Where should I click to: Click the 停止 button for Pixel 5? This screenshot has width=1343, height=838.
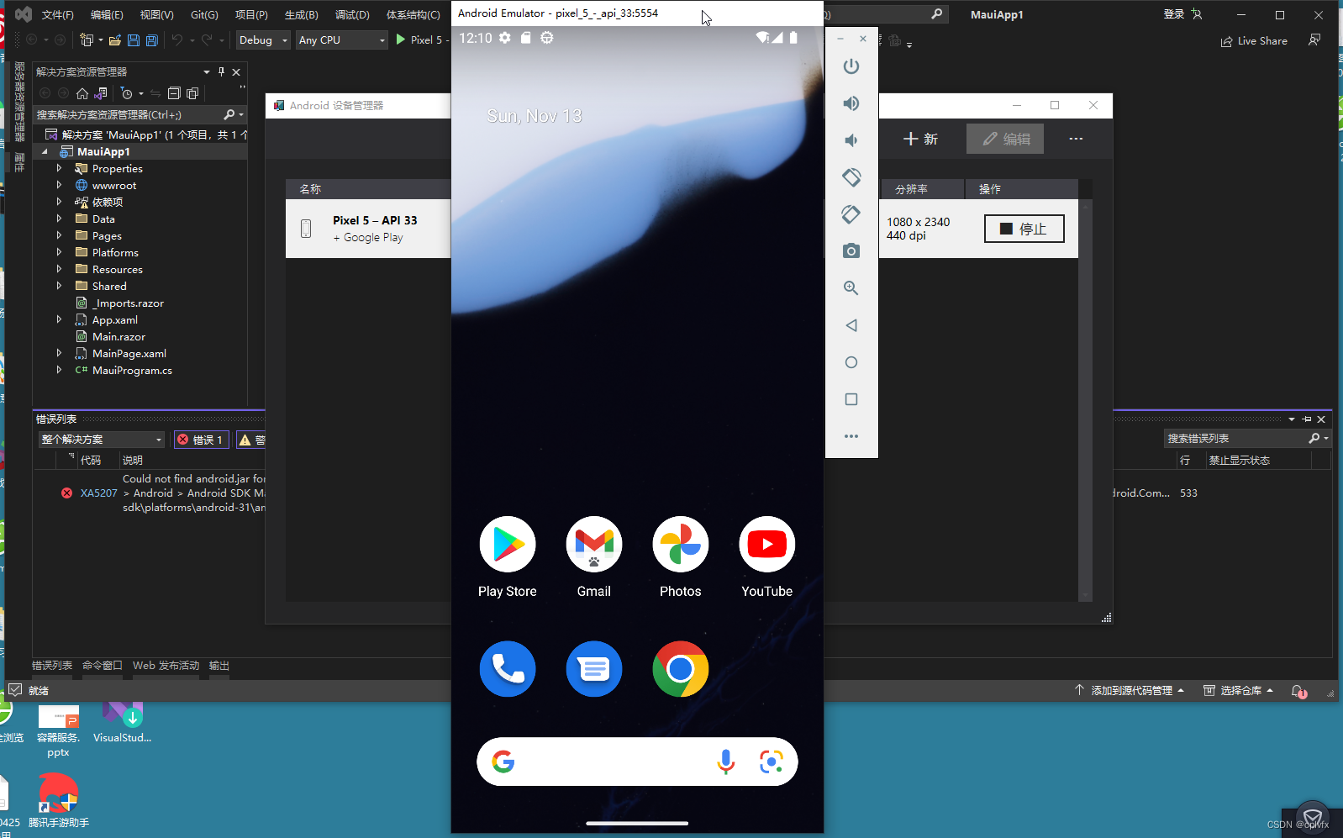(1024, 229)
